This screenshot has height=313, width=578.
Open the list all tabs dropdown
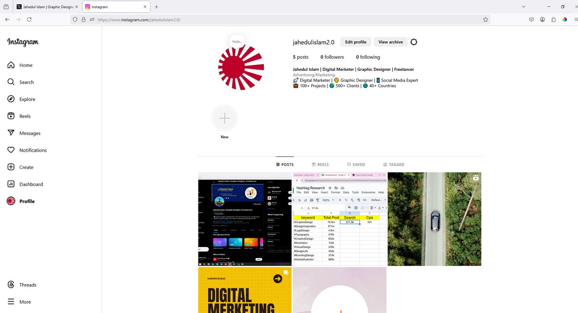coord(524,7)
